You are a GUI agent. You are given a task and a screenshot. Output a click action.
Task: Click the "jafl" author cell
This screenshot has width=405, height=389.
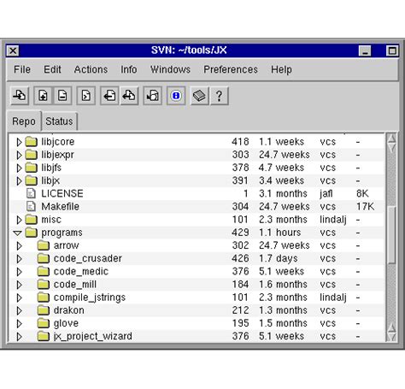pos(326,193)
